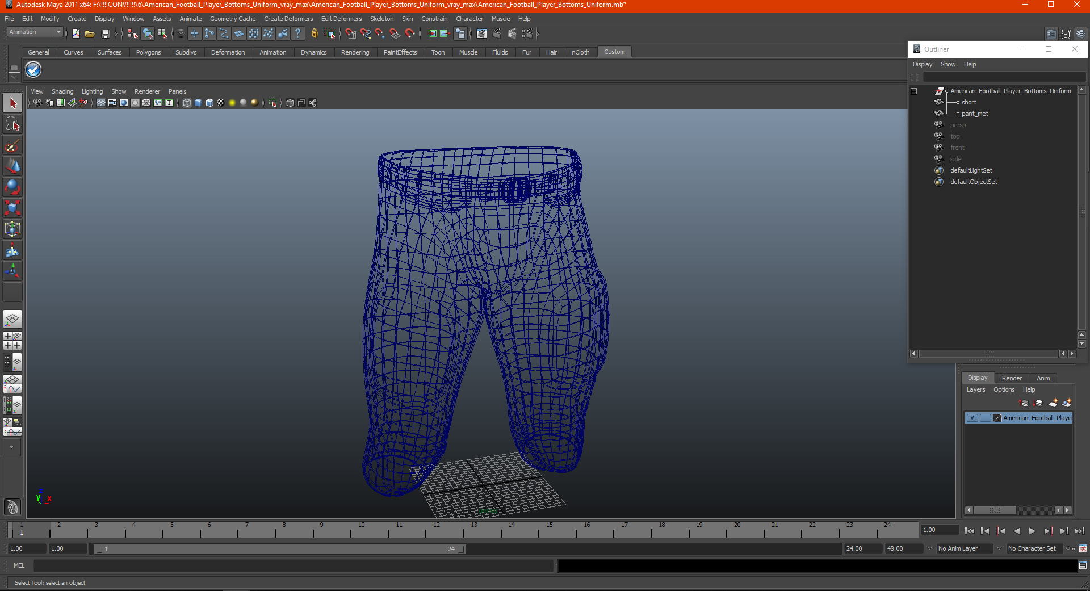Screen dimensions: 1090x591
Task: Open Layers menu in layer editor
Action: click(x=975, y=389)
